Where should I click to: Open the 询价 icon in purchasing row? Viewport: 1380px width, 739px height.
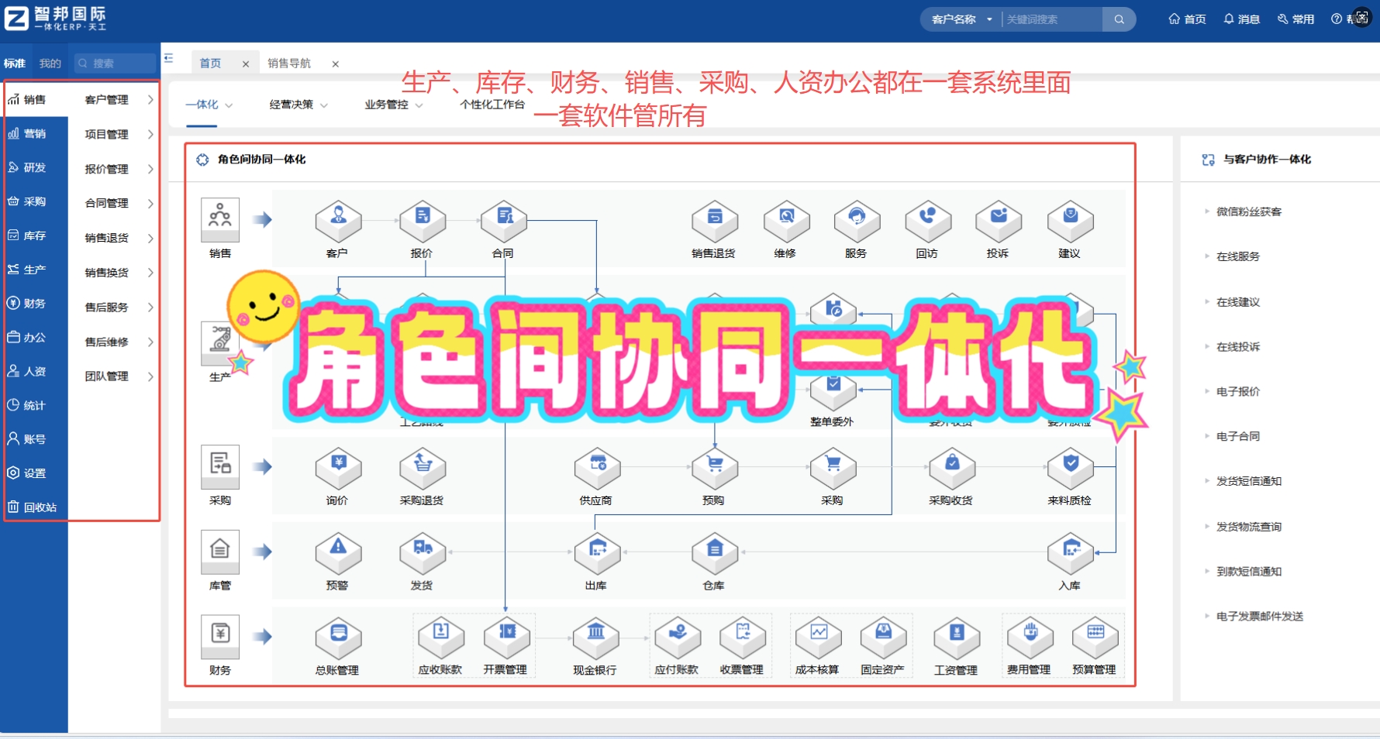(x=338, y=468)
